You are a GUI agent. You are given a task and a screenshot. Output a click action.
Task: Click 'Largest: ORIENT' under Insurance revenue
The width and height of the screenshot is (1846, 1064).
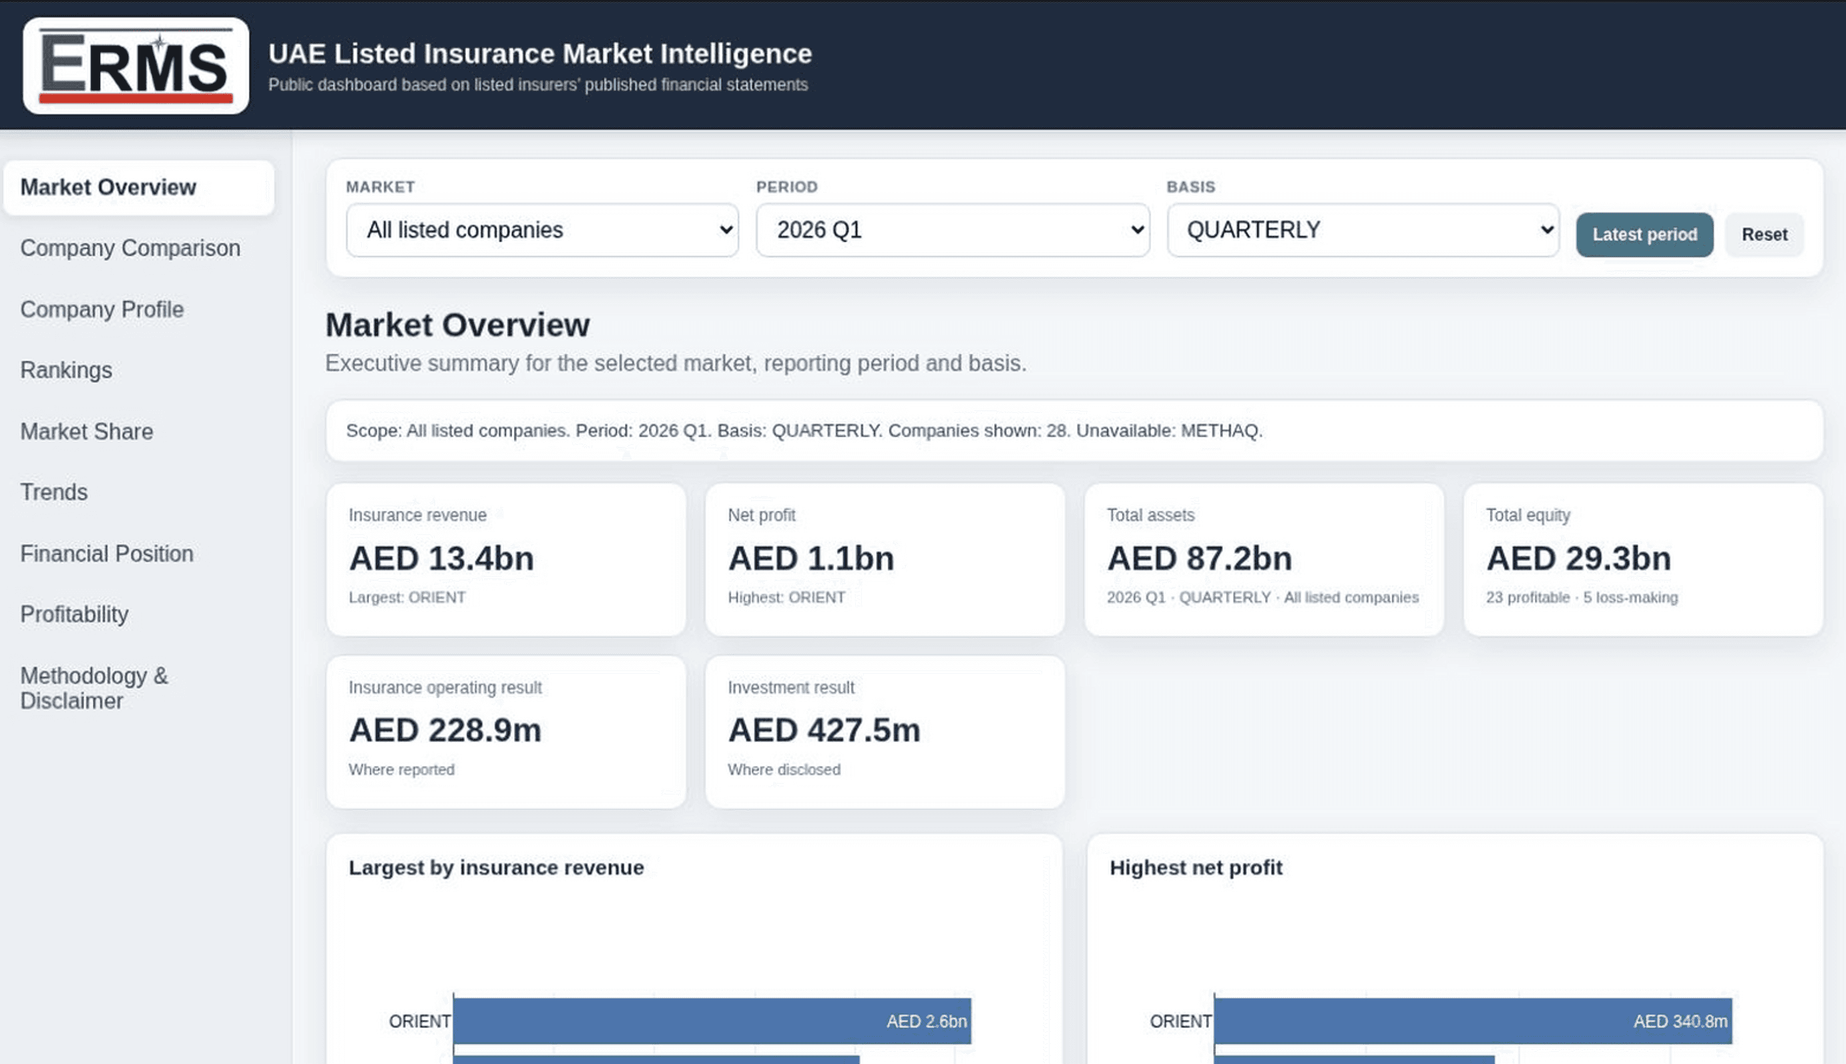point(407,597)
